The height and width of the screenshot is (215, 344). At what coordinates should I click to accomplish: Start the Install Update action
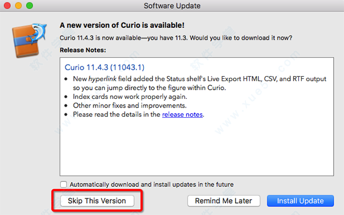pyautogui.click(x=300, y=201)
